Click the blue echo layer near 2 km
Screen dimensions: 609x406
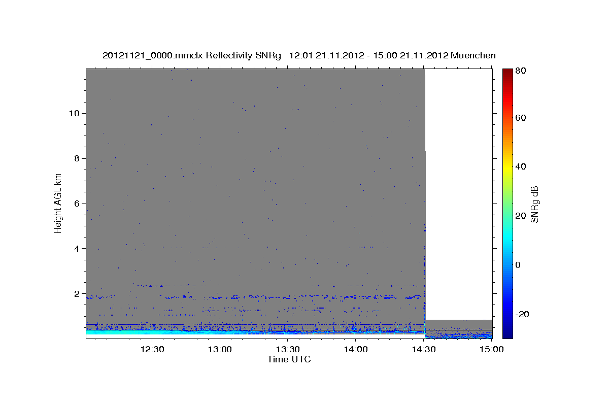coord(254,296)
